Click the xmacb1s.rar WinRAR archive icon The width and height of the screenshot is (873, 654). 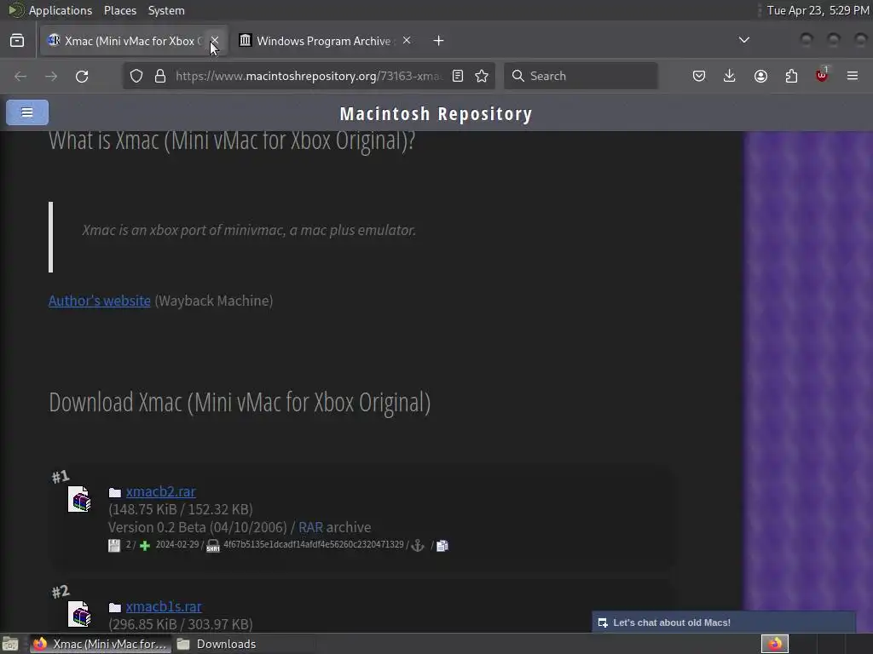coord(79,614)
